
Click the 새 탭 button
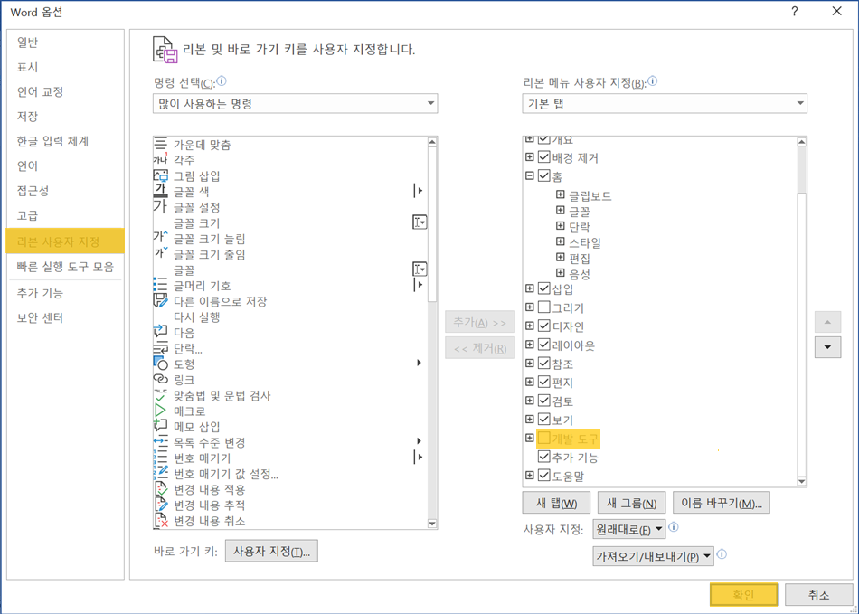[556, 503]
